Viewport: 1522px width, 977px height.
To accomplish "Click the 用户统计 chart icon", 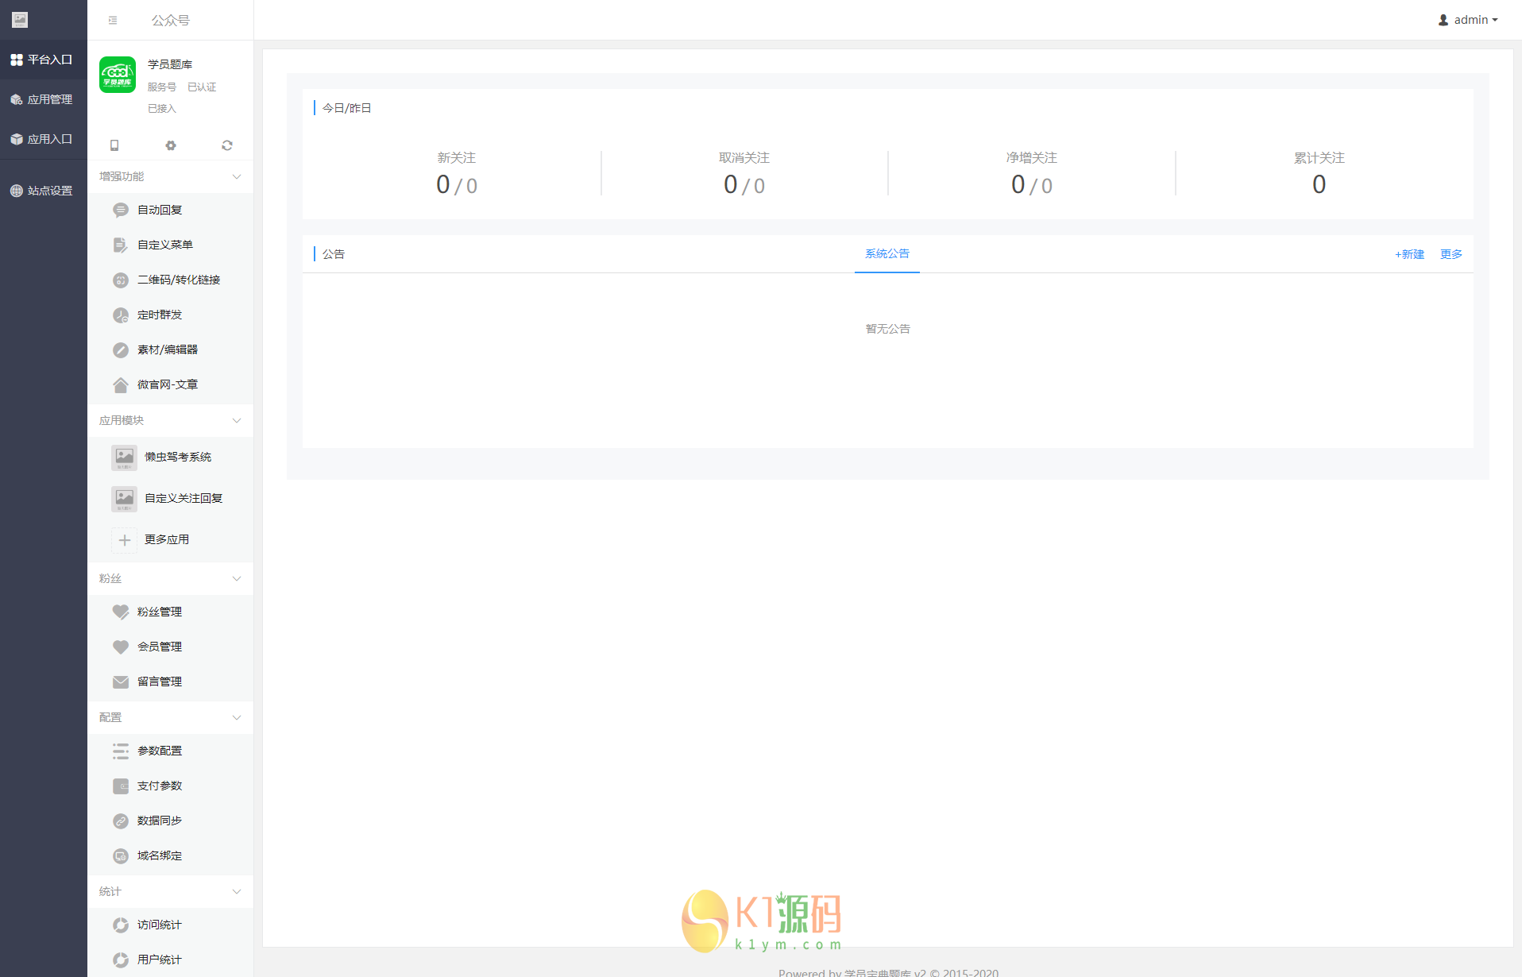I will pyautogui.click(x=121, y=960).
